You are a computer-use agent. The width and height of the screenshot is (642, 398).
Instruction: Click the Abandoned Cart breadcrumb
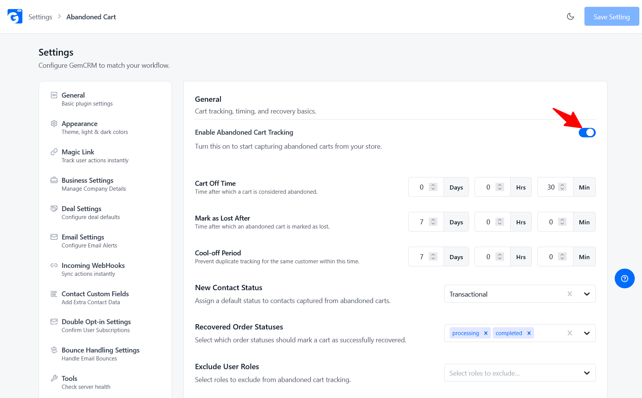click(x=91, y=17)
